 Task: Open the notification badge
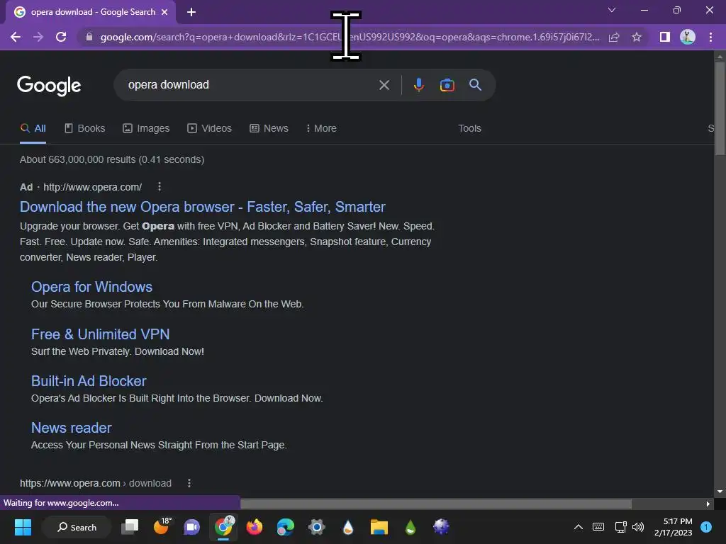[x=707, y=527]
